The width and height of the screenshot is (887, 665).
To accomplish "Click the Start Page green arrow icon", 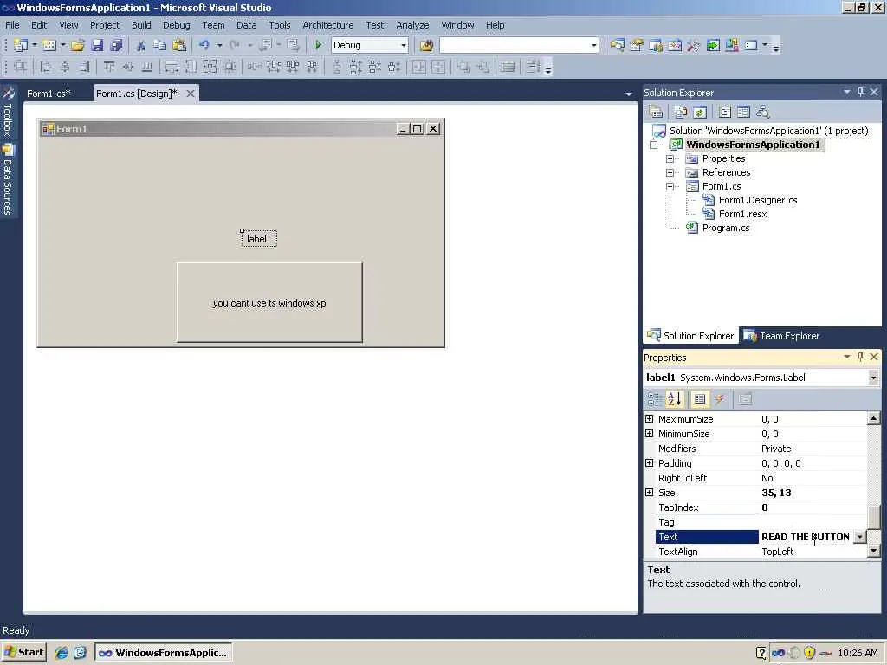I will click(713, 45).
